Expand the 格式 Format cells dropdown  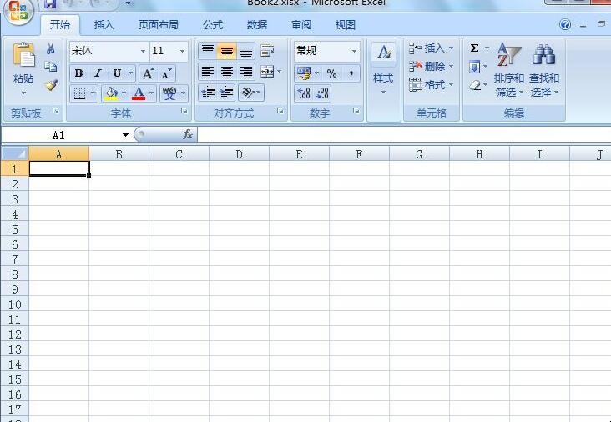[451, 84]
